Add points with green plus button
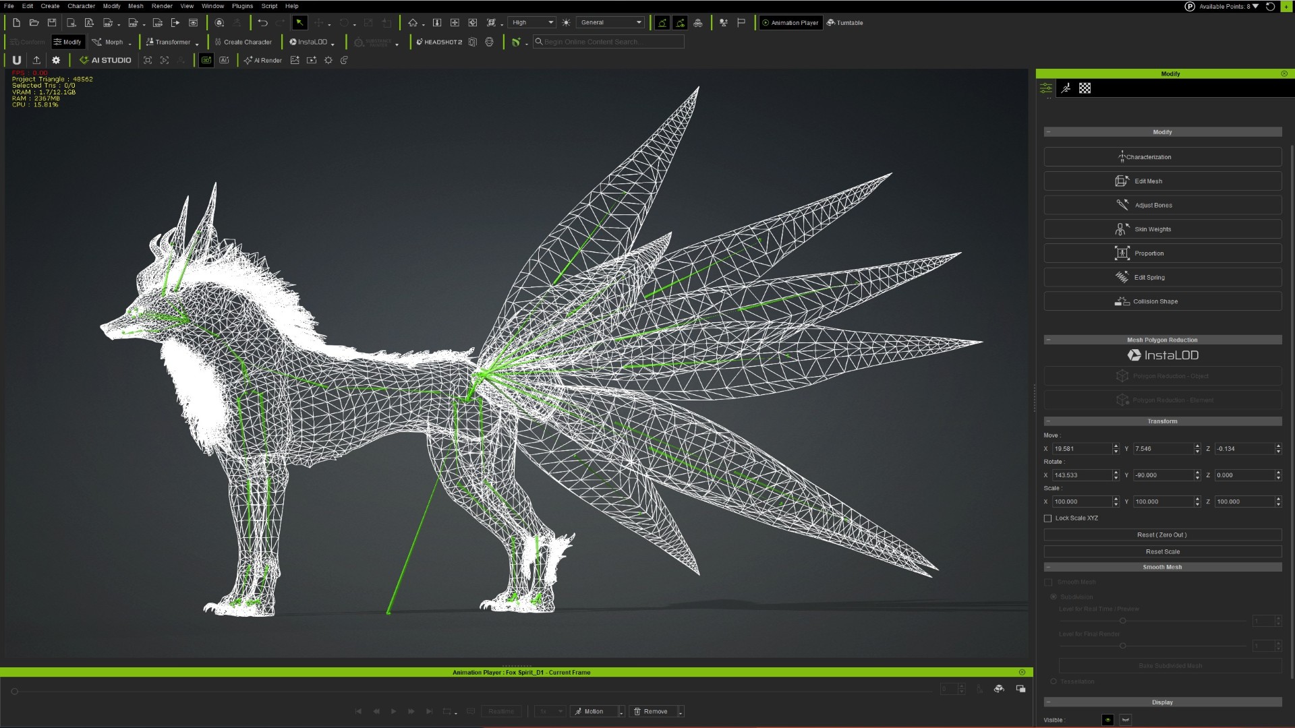1295x728 pixels. point(1286,6)
